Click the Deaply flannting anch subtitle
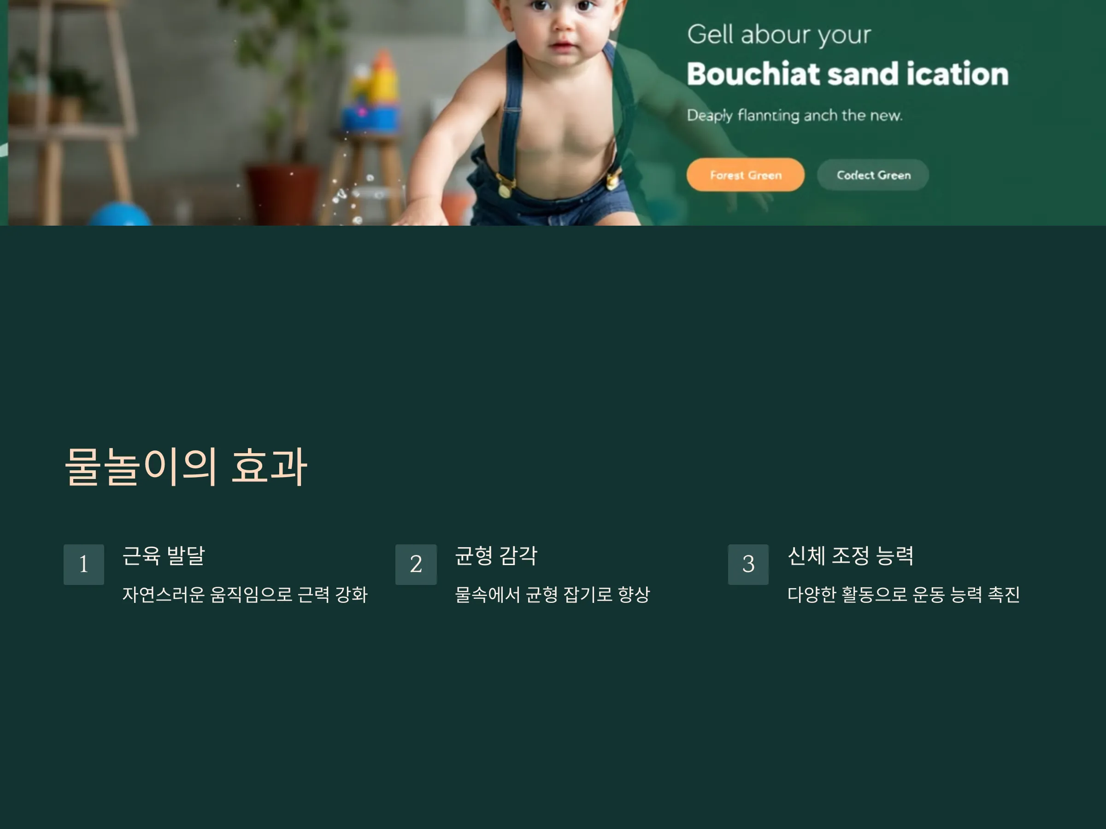 [794, 116]
